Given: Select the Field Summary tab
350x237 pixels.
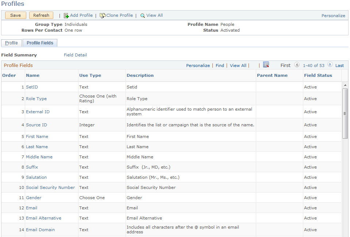Looking at the screenshot, I should click(19, 55).
